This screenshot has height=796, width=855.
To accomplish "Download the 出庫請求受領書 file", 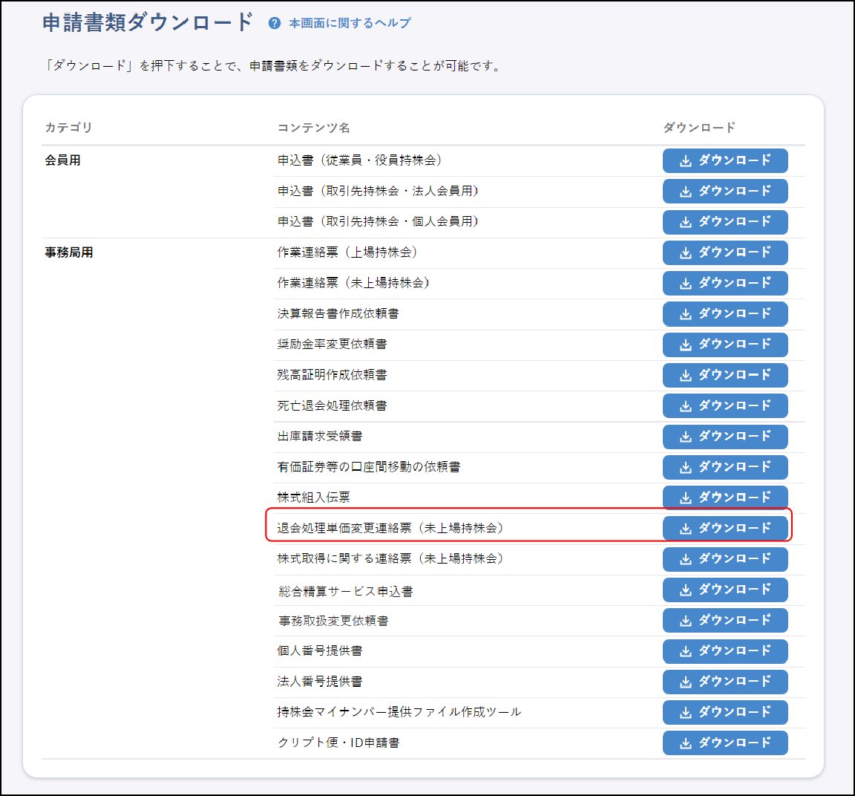I will click(724, 437).
